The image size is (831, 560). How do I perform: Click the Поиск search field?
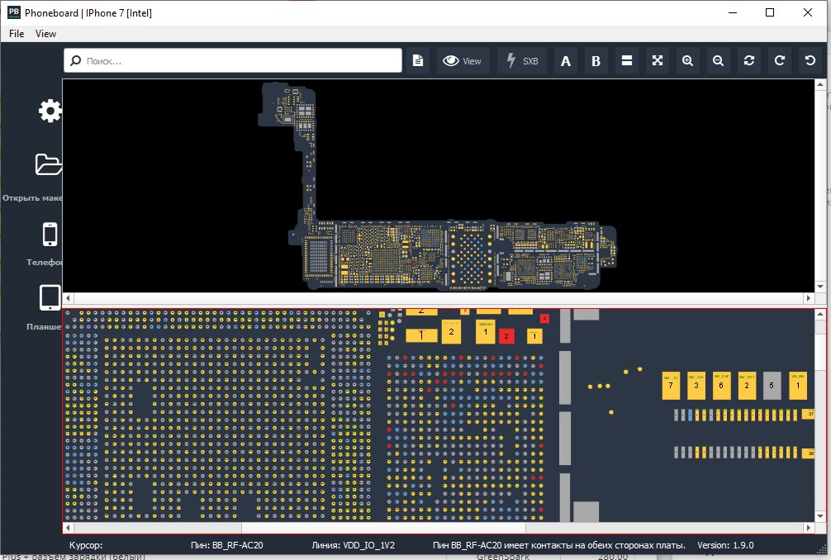pos(233,60)
